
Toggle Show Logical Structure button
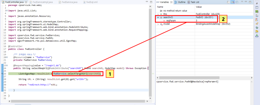(x=233, y=2)
